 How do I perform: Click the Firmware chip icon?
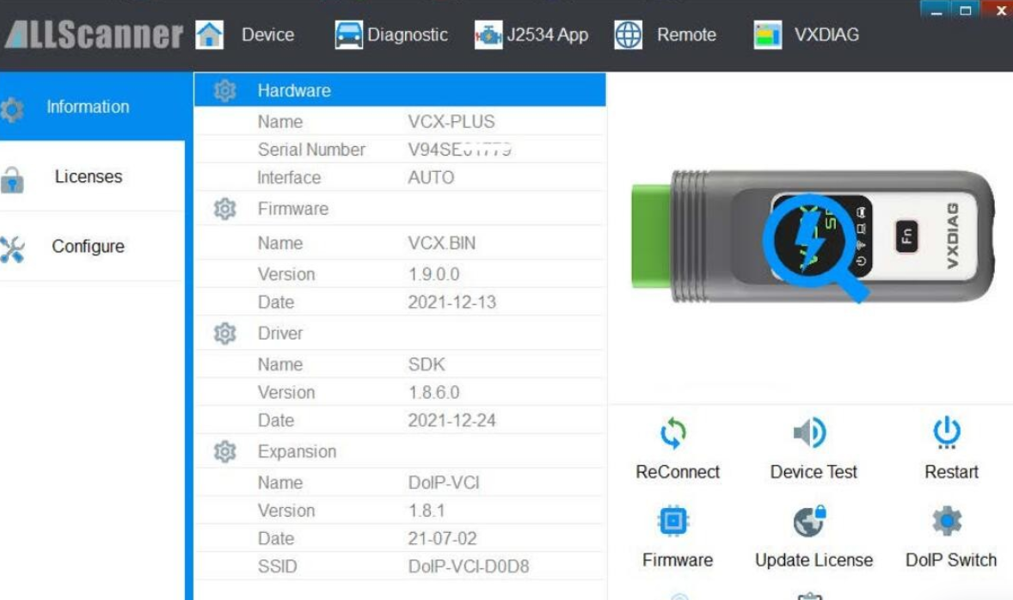(x=673, y=521)
